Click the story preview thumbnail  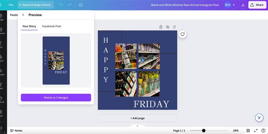click(x=56, y=60)
